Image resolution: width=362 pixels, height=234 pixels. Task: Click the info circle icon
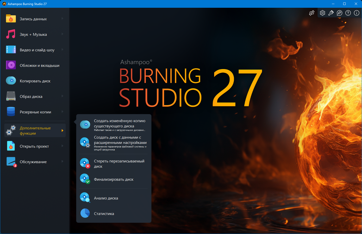click(x=356, y=13)
